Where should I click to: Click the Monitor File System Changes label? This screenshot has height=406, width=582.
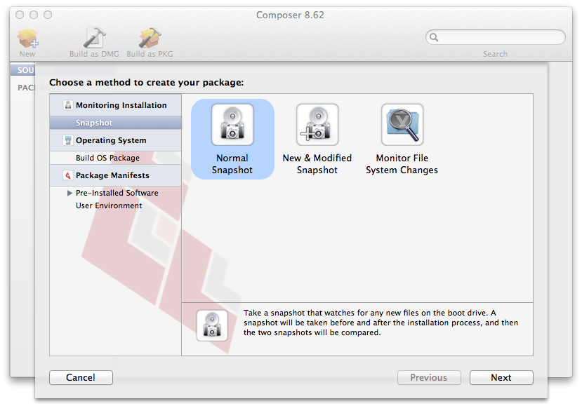[x=402, y=164]
